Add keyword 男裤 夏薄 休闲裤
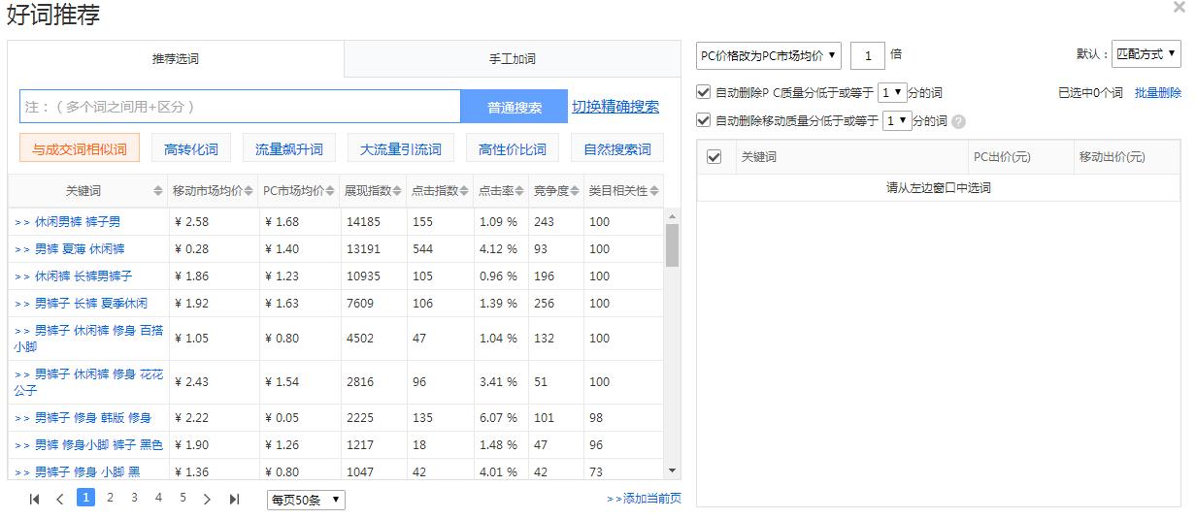This screenshot has height=519, width=1196. pyautogui.click(x=69, y=249)
